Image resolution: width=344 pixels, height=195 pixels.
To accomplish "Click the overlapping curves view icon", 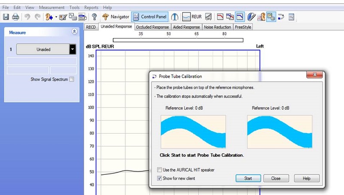I will pyautogui.click(x=230, y=17).
